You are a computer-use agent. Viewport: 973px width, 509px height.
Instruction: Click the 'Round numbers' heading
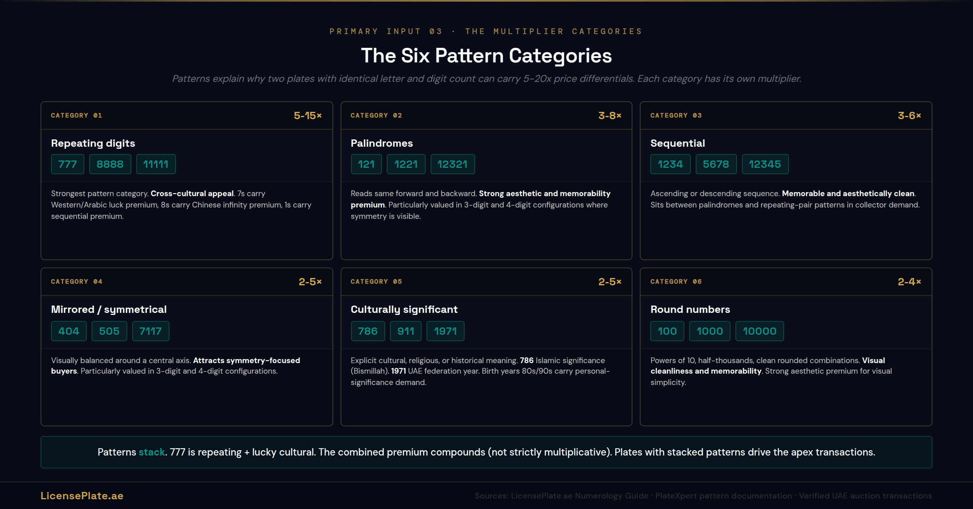(x=690, y=309)
